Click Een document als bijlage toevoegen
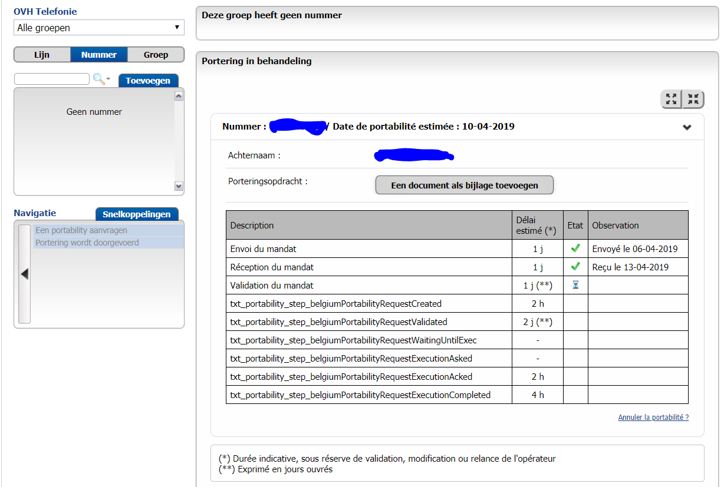724x487 pixels. (465, 185)
